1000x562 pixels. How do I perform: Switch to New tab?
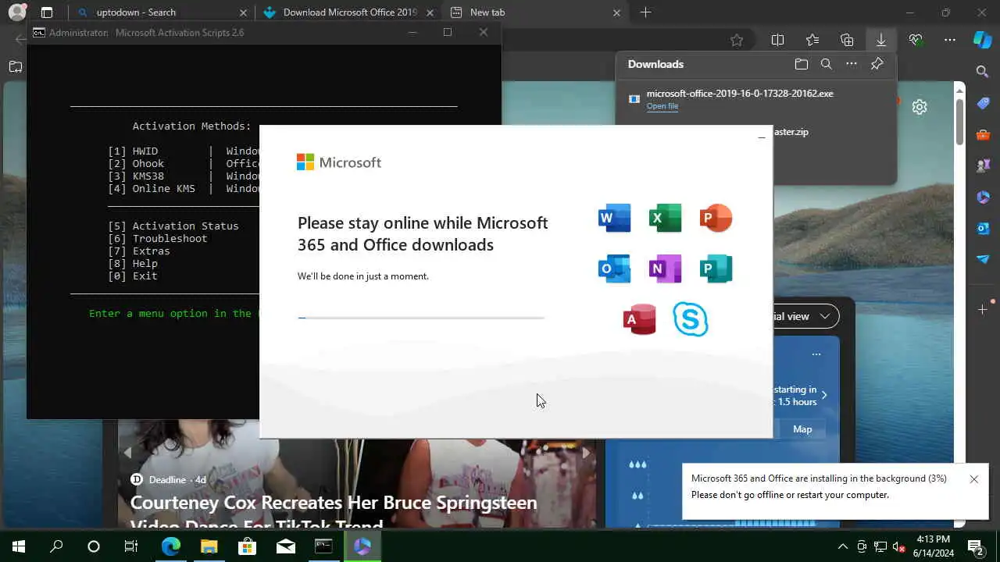click(x=535, y=12)
